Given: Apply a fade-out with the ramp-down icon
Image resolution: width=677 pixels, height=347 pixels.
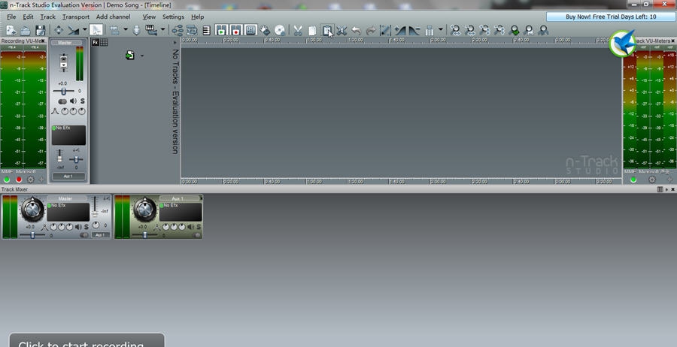Looking at the screenshot, I should (414, 30).
